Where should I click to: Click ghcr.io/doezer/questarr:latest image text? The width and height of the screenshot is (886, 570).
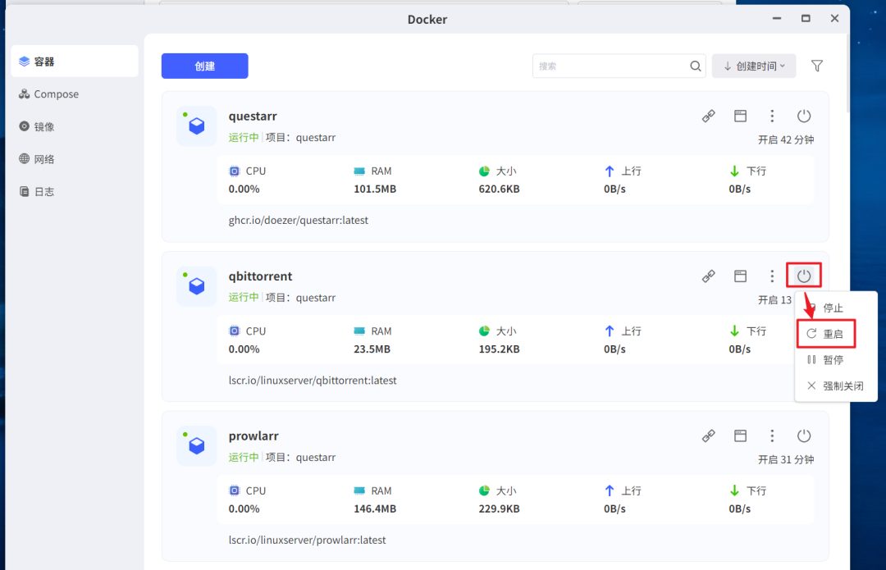coord(299,221)
